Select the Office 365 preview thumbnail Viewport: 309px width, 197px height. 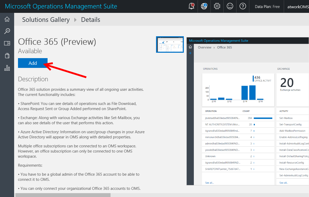click(170, 44)
